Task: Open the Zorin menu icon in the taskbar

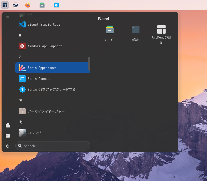Action: coord(15,5)
